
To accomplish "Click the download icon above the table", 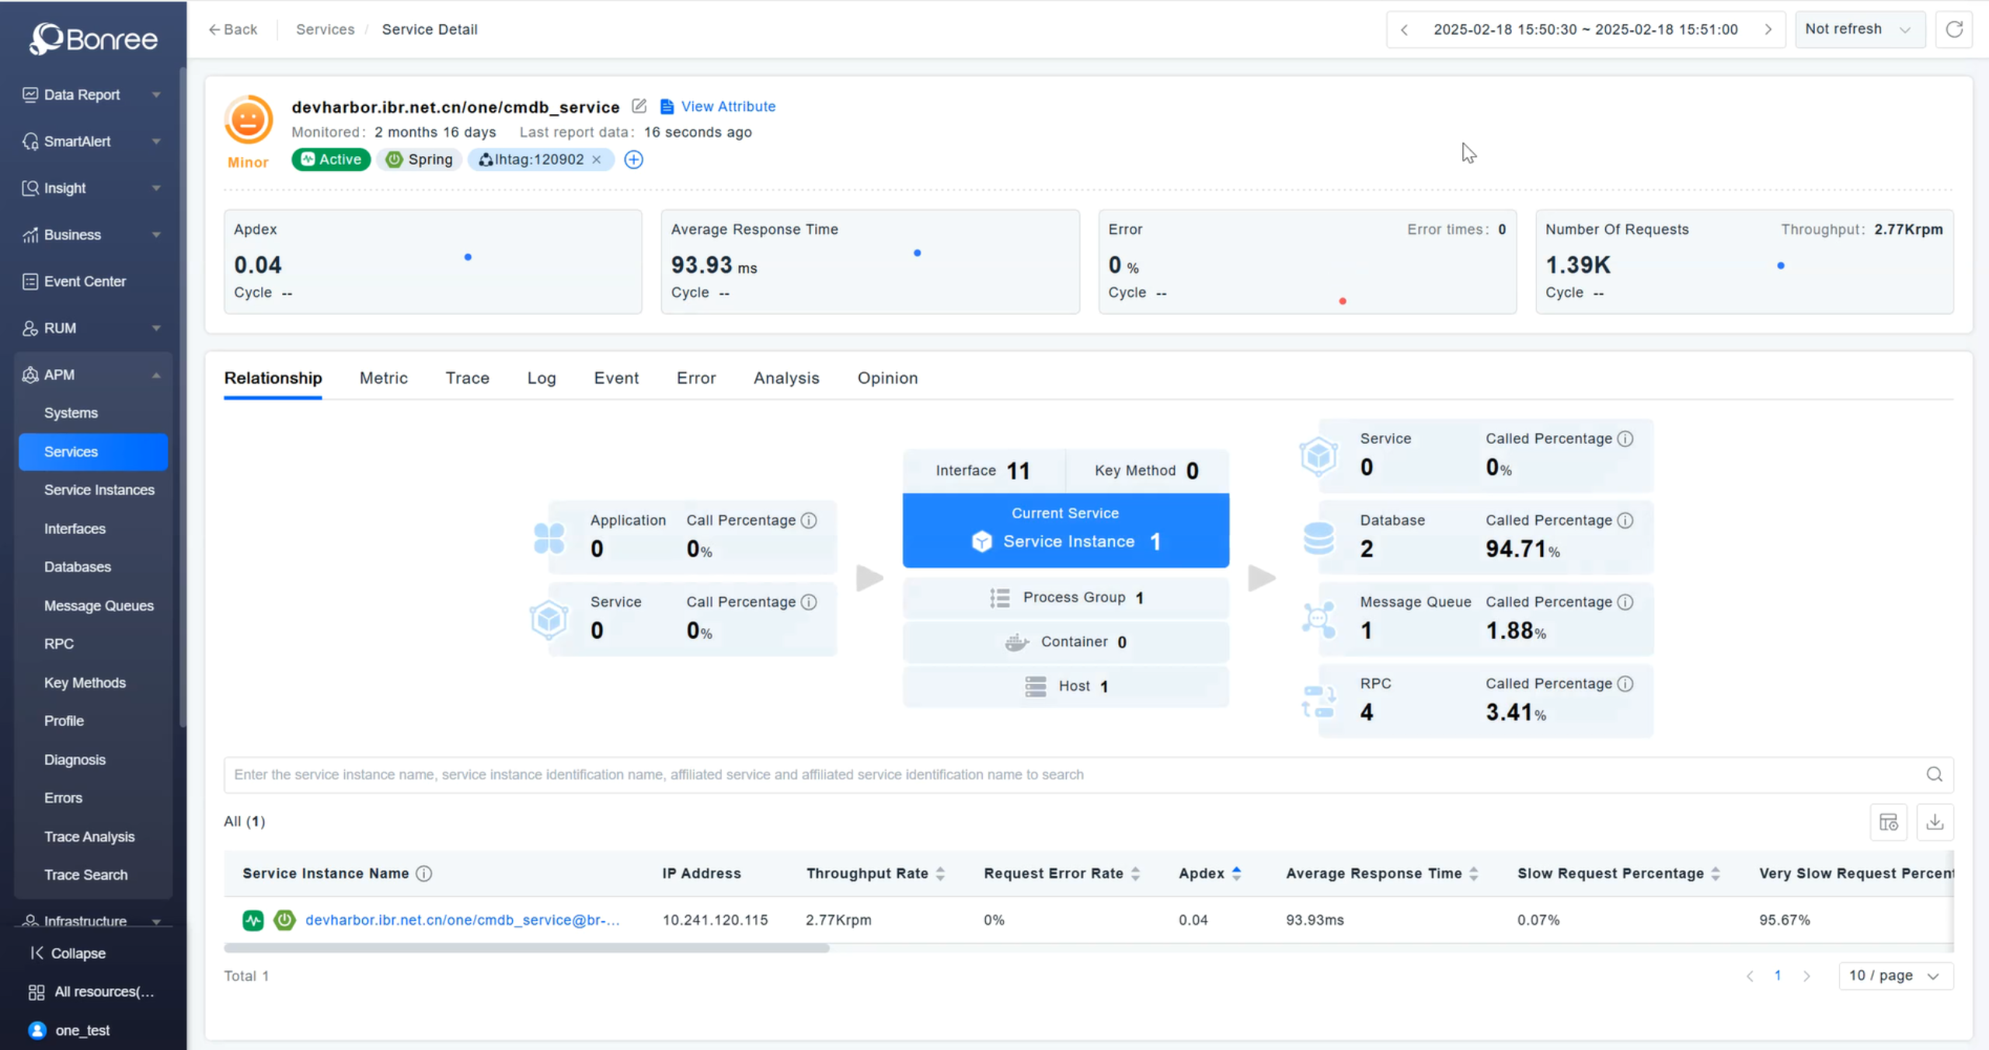I will click(1935, 822).
